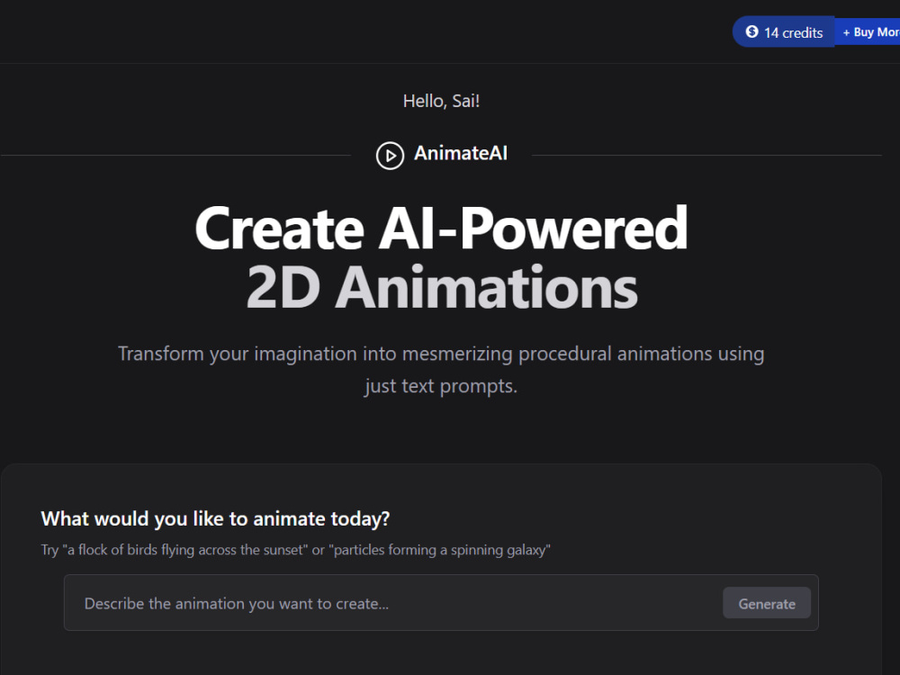900x675 pixels.
Task: Click the flock of birds example hint text
Action: [x=295, y=550]
